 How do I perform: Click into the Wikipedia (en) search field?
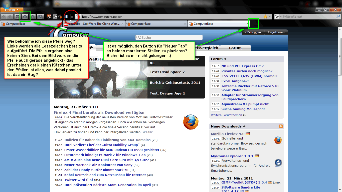(308, 17)
